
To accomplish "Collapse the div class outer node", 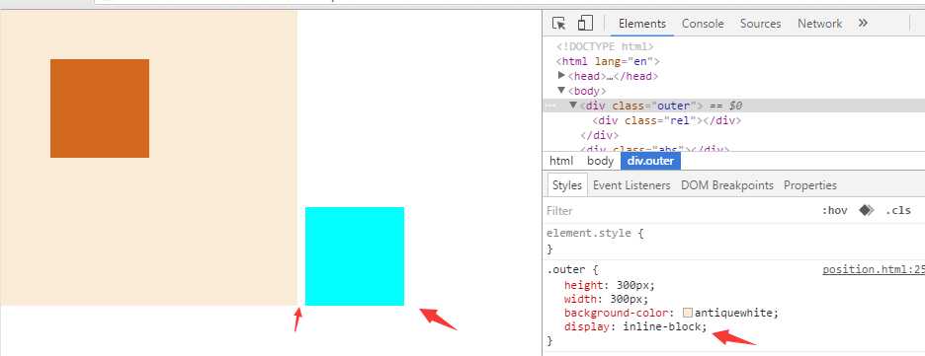I will pos(573,106).
